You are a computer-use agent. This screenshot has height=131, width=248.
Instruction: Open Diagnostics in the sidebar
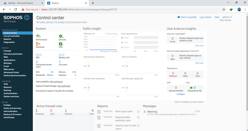(x=9, y=42)
